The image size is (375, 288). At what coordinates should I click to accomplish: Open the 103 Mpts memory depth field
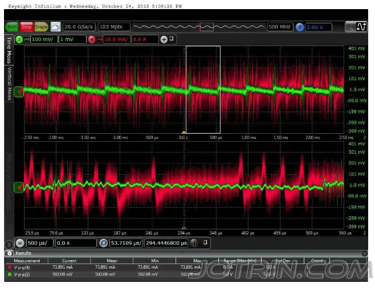tap(114, 27)
